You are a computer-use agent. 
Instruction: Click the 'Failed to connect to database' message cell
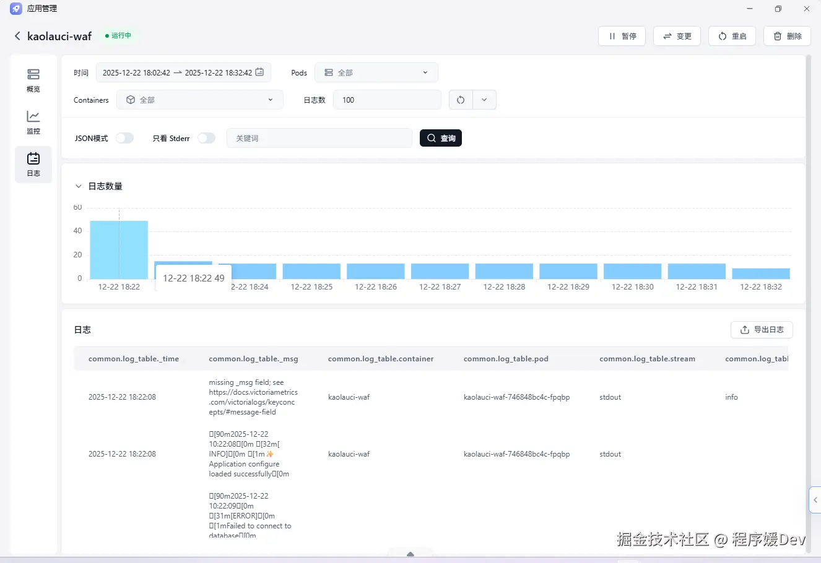(250, 516)
